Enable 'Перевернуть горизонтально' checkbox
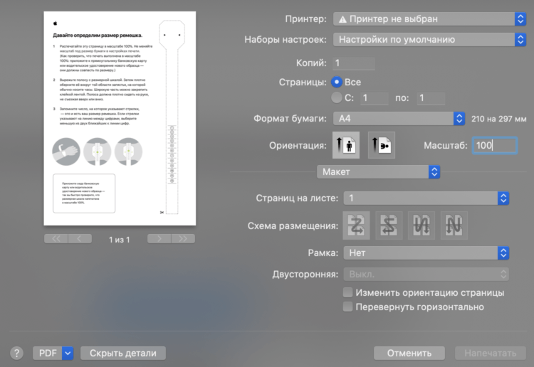 tap(347, 307)
